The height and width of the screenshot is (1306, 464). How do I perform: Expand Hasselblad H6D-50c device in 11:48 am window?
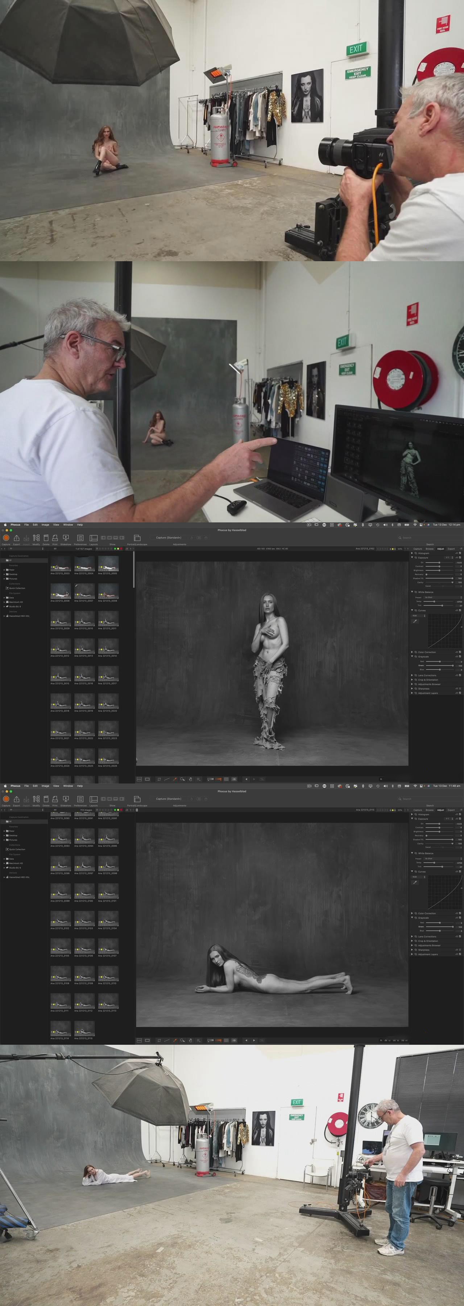4,877
